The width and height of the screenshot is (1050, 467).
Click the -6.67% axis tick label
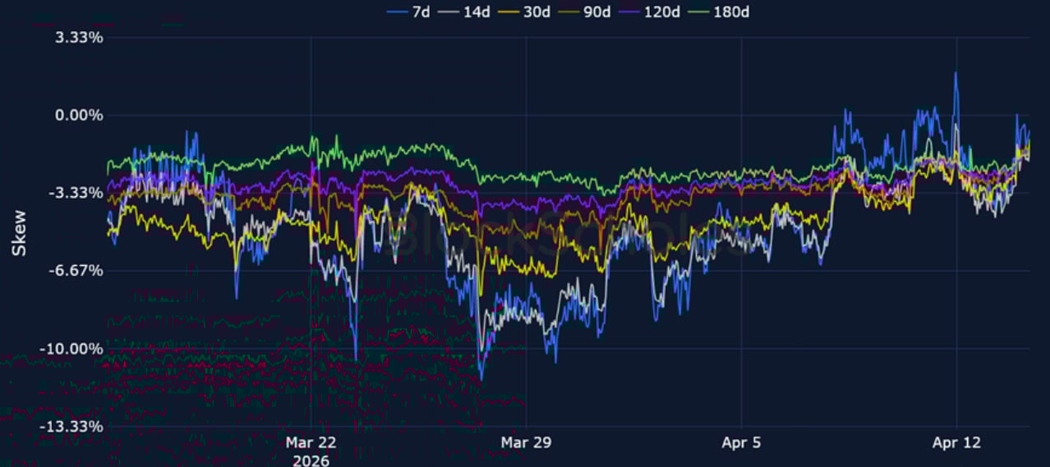tap(78, 271)
